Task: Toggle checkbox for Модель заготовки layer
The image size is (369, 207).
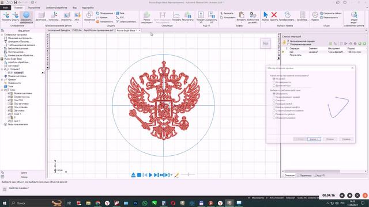Action: coord(9,93)
